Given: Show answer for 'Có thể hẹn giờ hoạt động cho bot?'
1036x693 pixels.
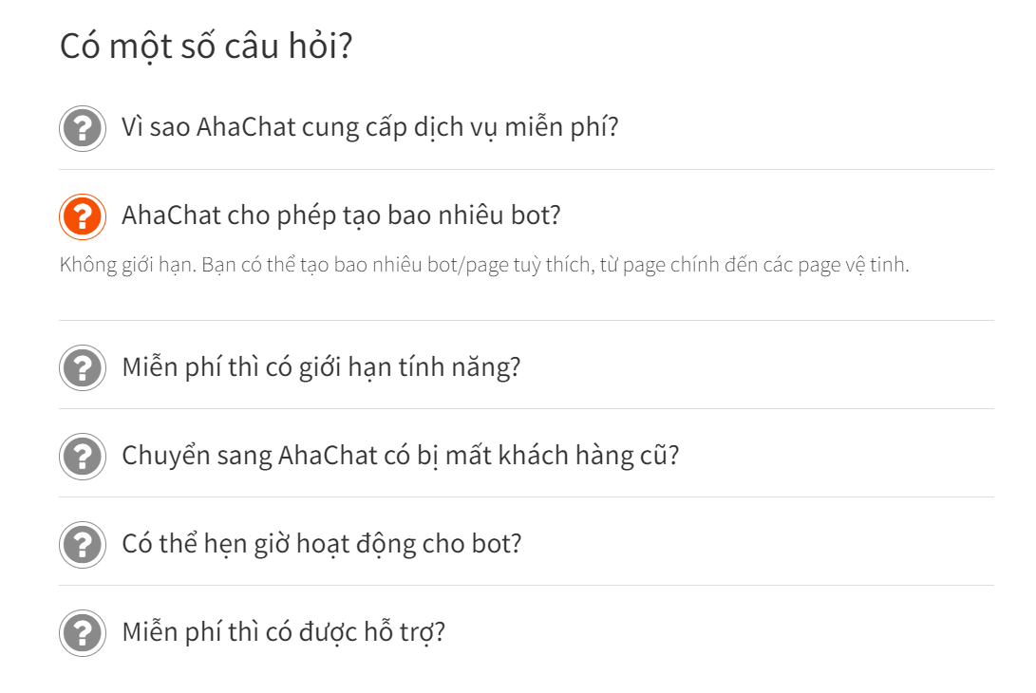Looking at the screenshot, I should pyautogui.click(x=322, y=544).
